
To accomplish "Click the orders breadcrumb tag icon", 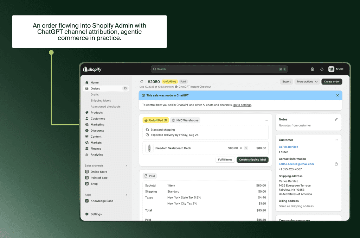I will [x=142, y=82].
